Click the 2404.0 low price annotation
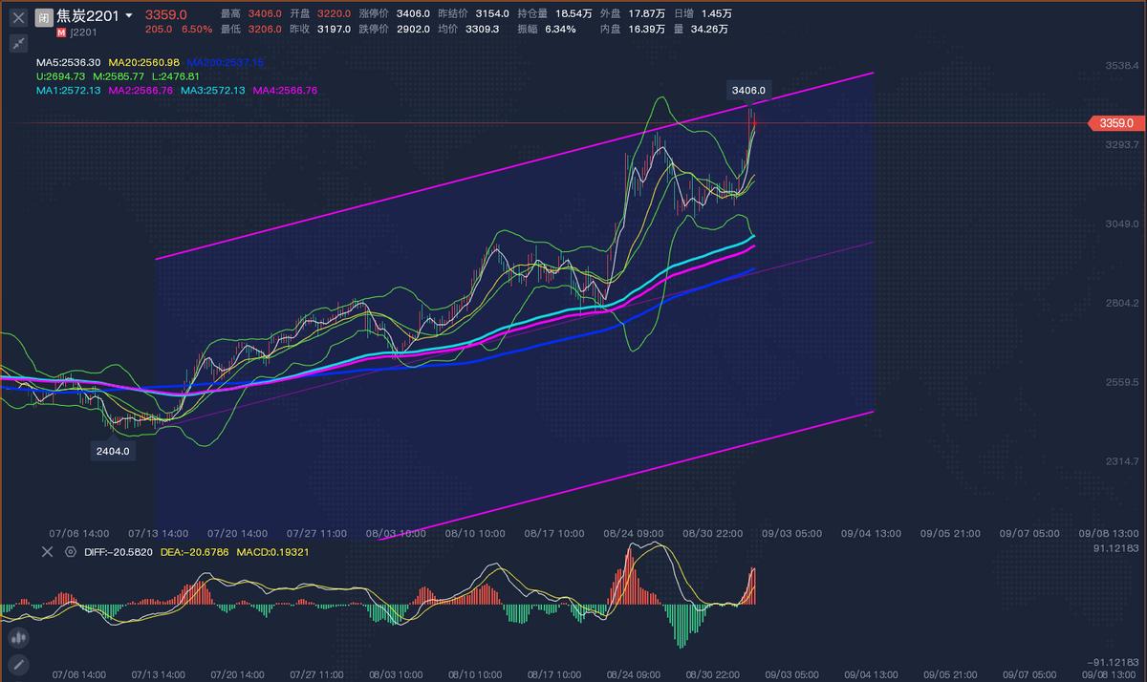This screenshot has width=1147, height=682. coord(112,450)
